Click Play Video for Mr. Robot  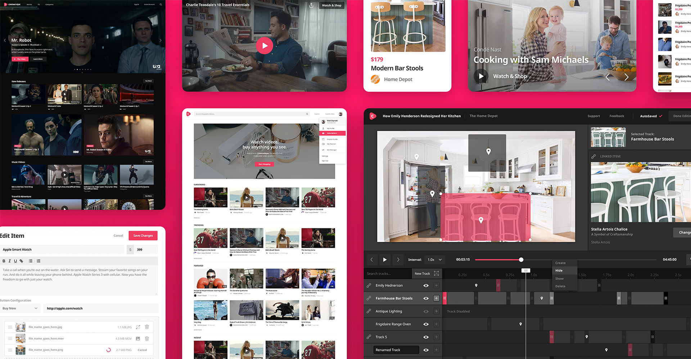(20, 59)
